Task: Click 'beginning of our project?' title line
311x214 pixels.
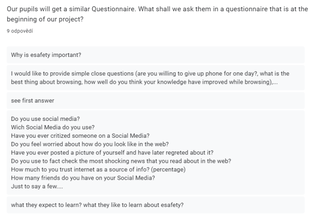Action: [x=45, y=19]
